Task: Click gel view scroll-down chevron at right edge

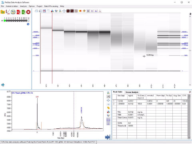Action: coord(190,85)
